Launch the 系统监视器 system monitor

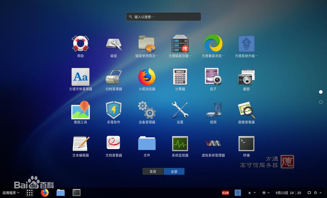pyautogui.click(x=180, y=143)
